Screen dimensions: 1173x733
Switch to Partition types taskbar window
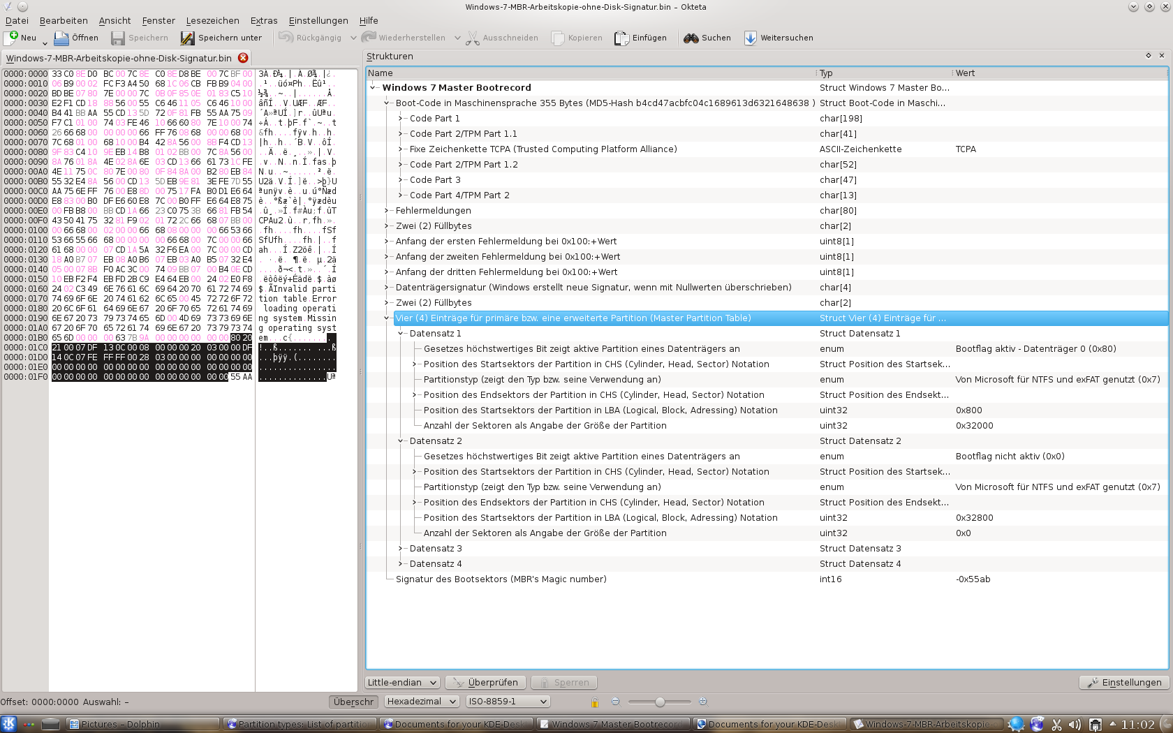pyautogui.click(x=300, y=725)
